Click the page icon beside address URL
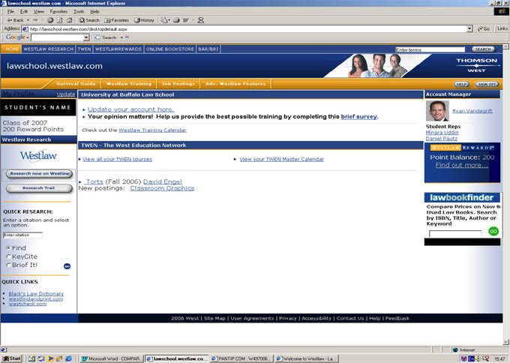The width and height of the screenshot is (510, 363). (x=25, y=29)
